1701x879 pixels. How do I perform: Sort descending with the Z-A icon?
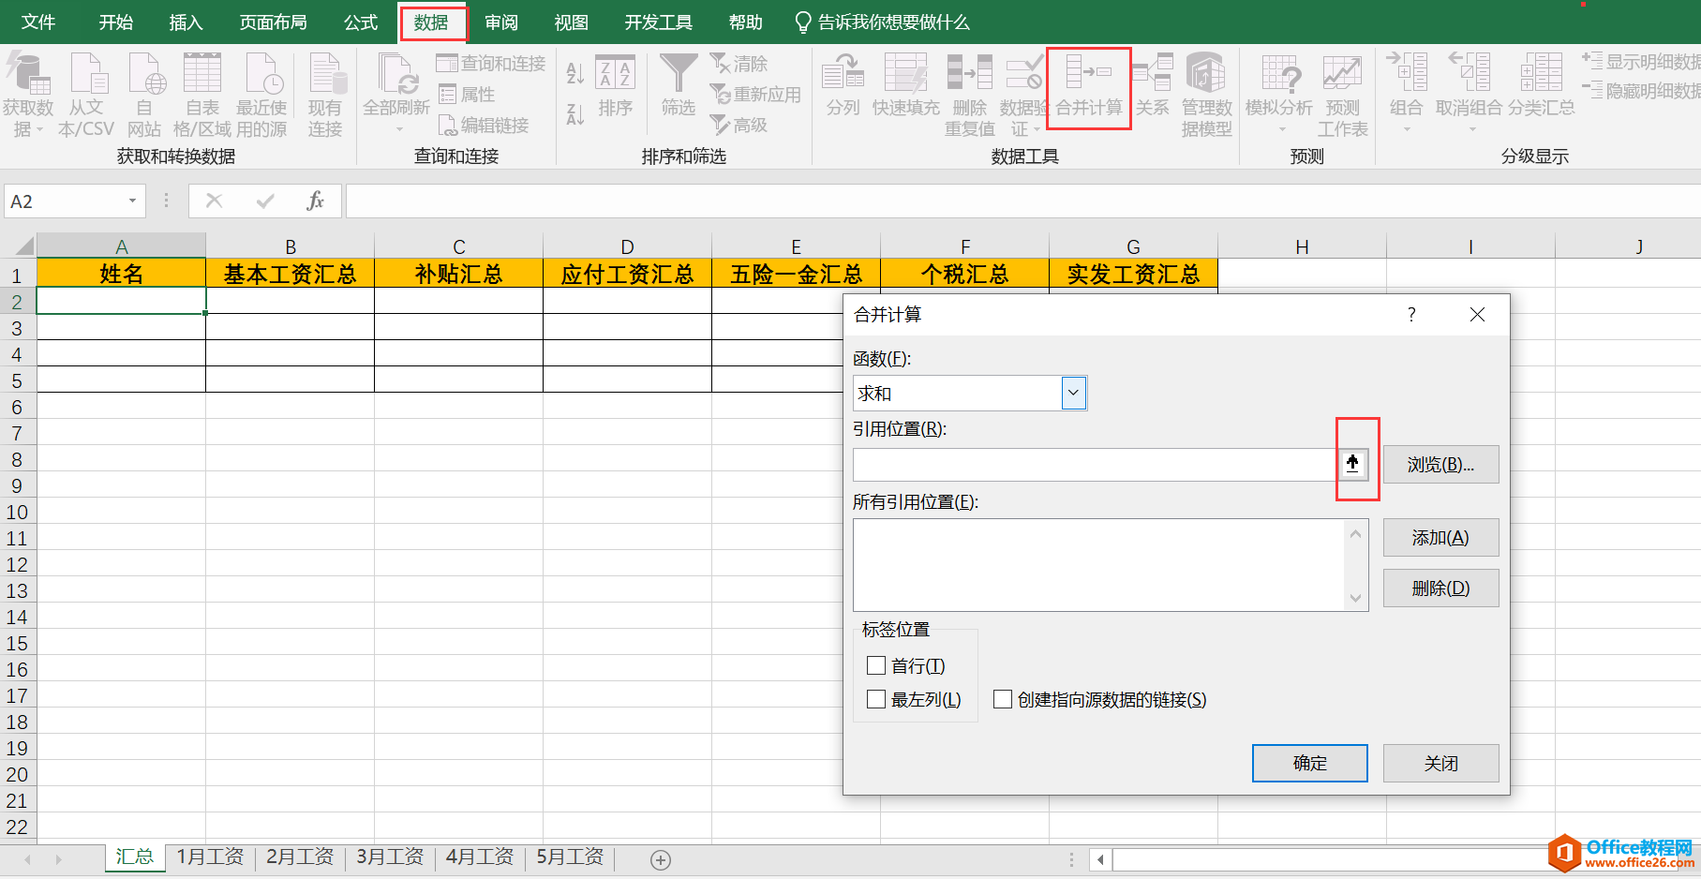click(x=575, y=114)
